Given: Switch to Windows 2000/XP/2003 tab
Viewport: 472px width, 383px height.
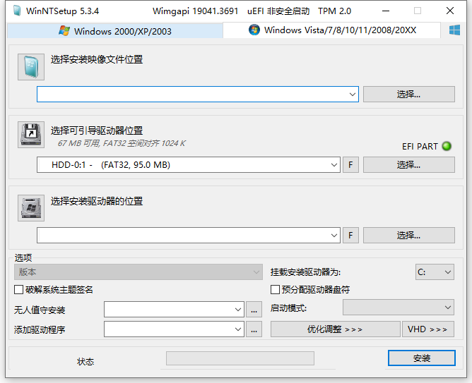Looking at the screenshot, I should tap(115, 31).
